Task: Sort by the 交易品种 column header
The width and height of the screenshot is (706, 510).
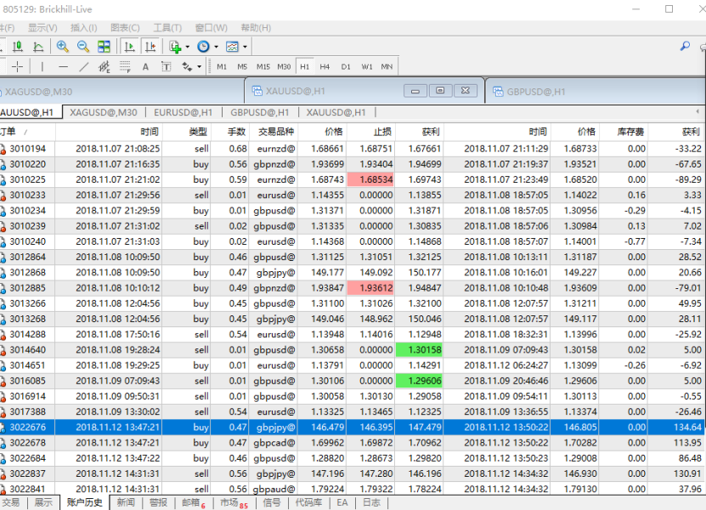Action: (276, 132)
